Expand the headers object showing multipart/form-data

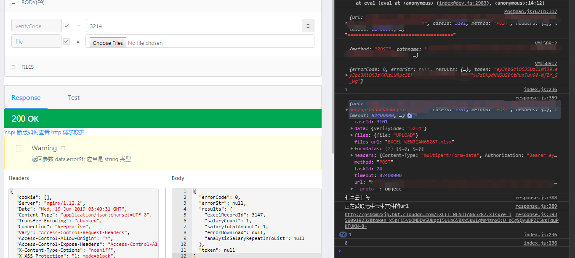(352, 155)
